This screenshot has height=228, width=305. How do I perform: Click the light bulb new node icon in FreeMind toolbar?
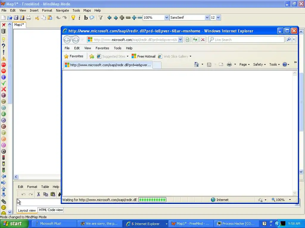[73, 18]
